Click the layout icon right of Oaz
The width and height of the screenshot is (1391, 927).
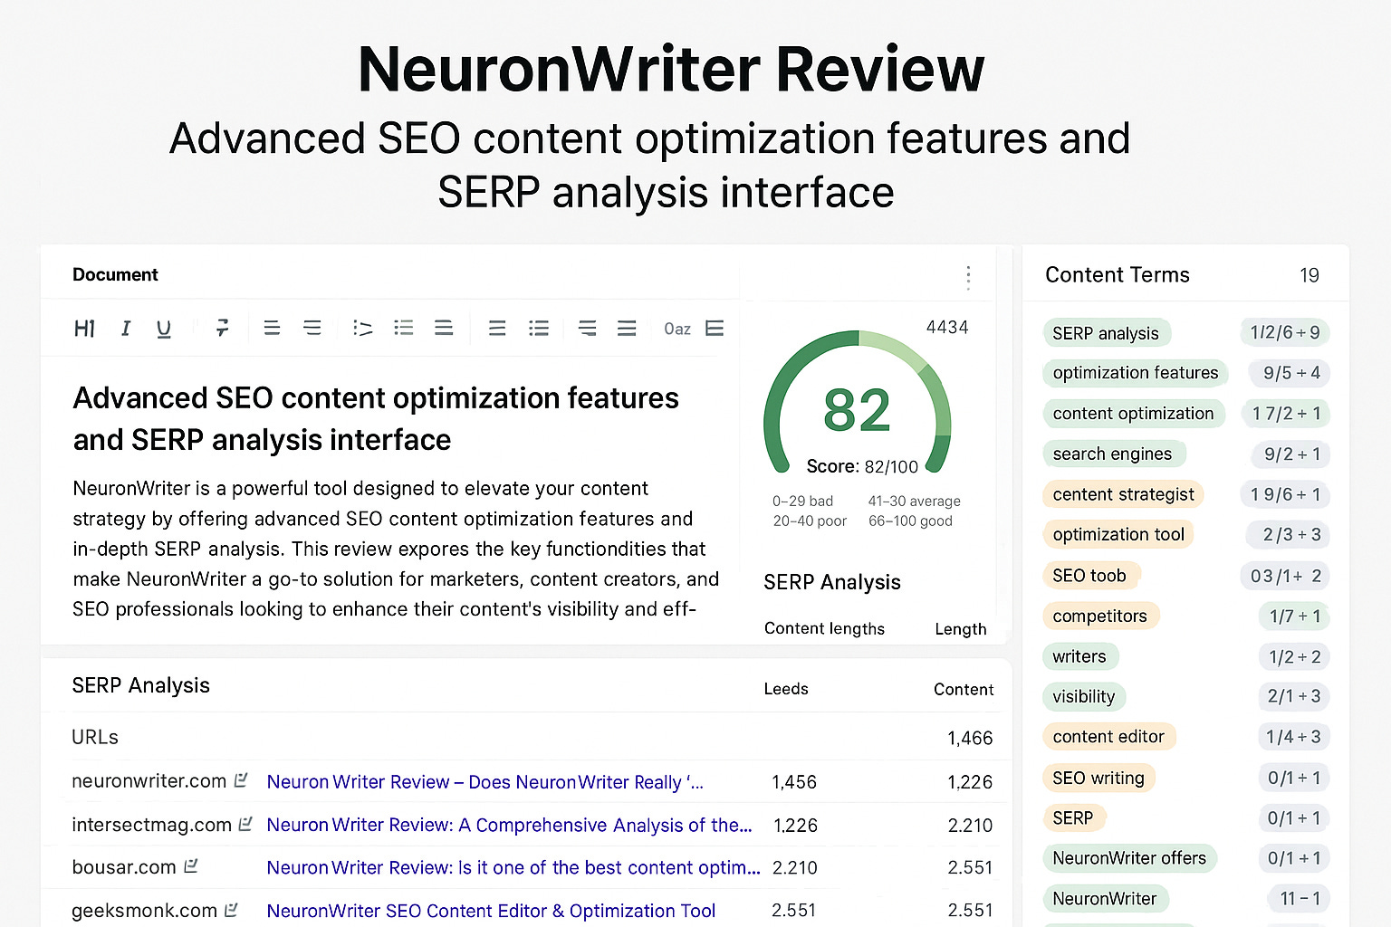pyautogui.click(x=715, y=328)
